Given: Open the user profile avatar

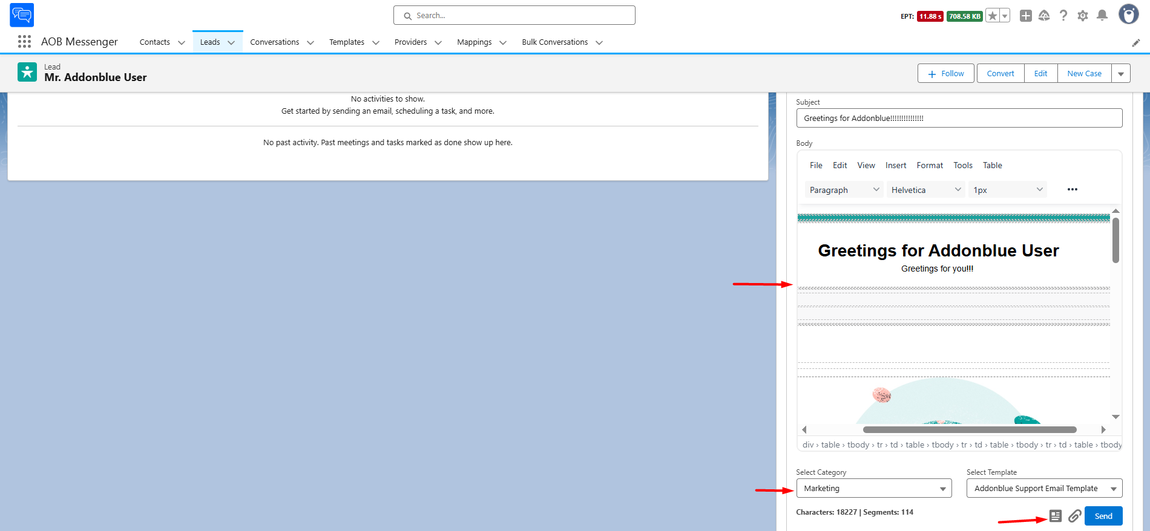Looking at the screenshot, I should point(1128,15).
